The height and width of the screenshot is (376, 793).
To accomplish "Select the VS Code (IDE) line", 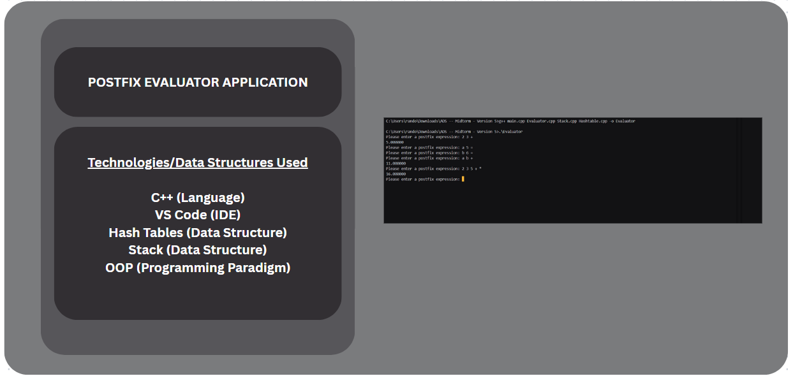I will pyautogui.click(x=196, y=215).
